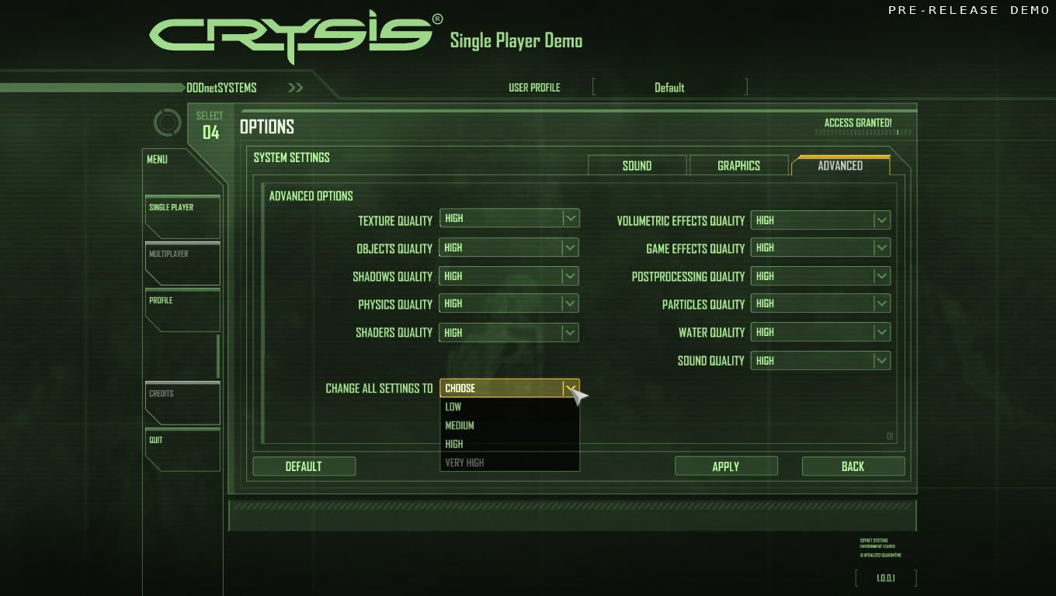Screen dimensions: 1056x596
Task: Click the 'CHANGE ALL SETTINGS TO' label
Action: (x=379, y=388)
